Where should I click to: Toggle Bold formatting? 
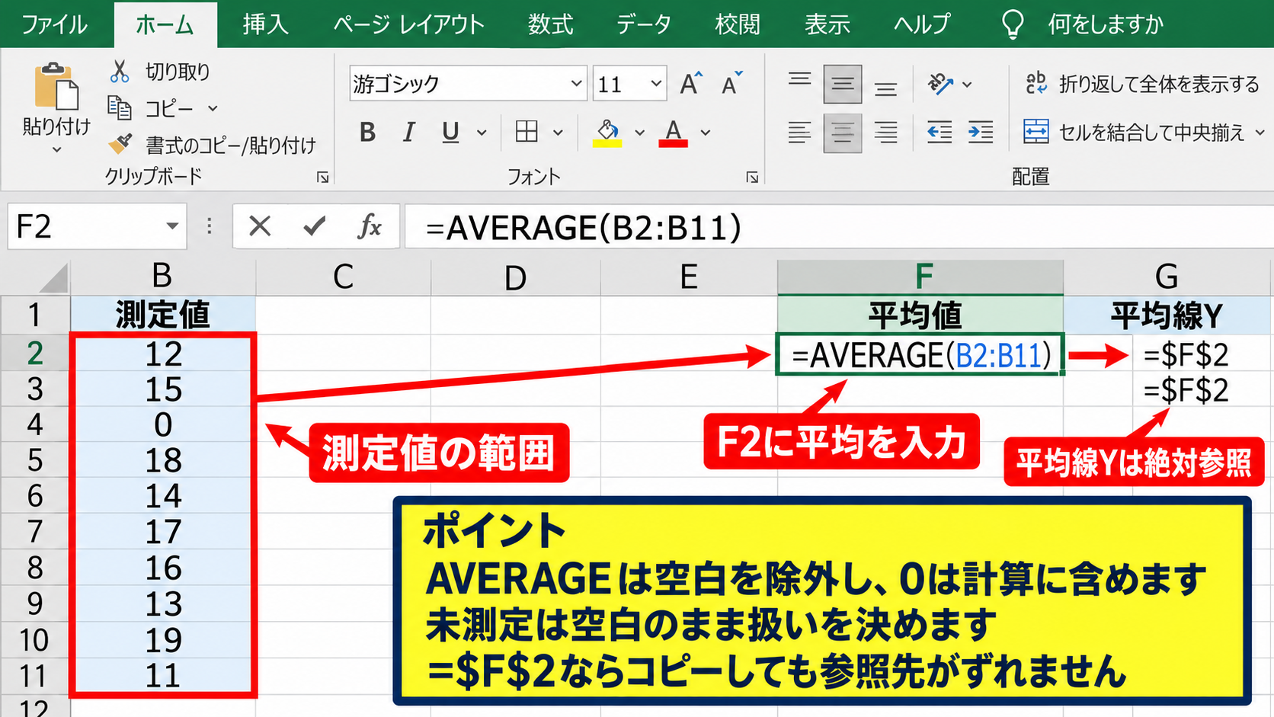367,133
